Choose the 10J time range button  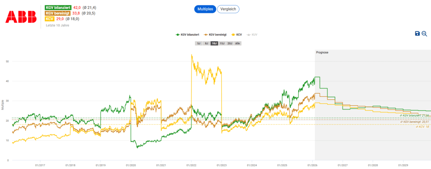point(214,43)
